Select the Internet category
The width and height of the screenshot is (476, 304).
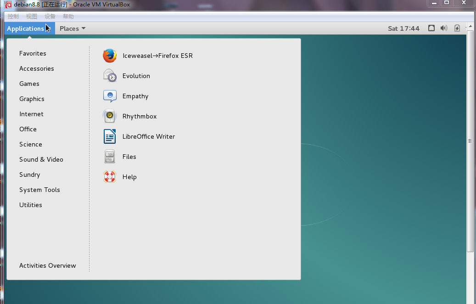point(31,114)
